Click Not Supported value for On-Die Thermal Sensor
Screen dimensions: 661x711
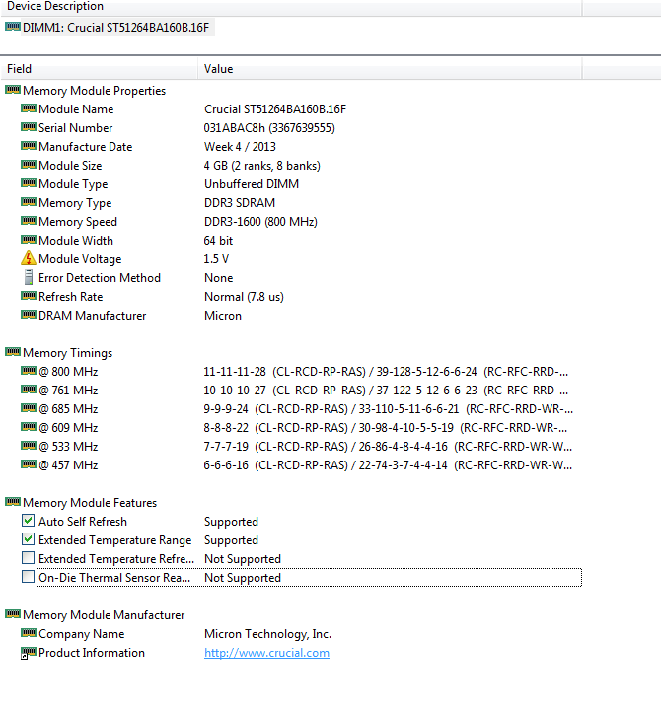click(243, 578)
